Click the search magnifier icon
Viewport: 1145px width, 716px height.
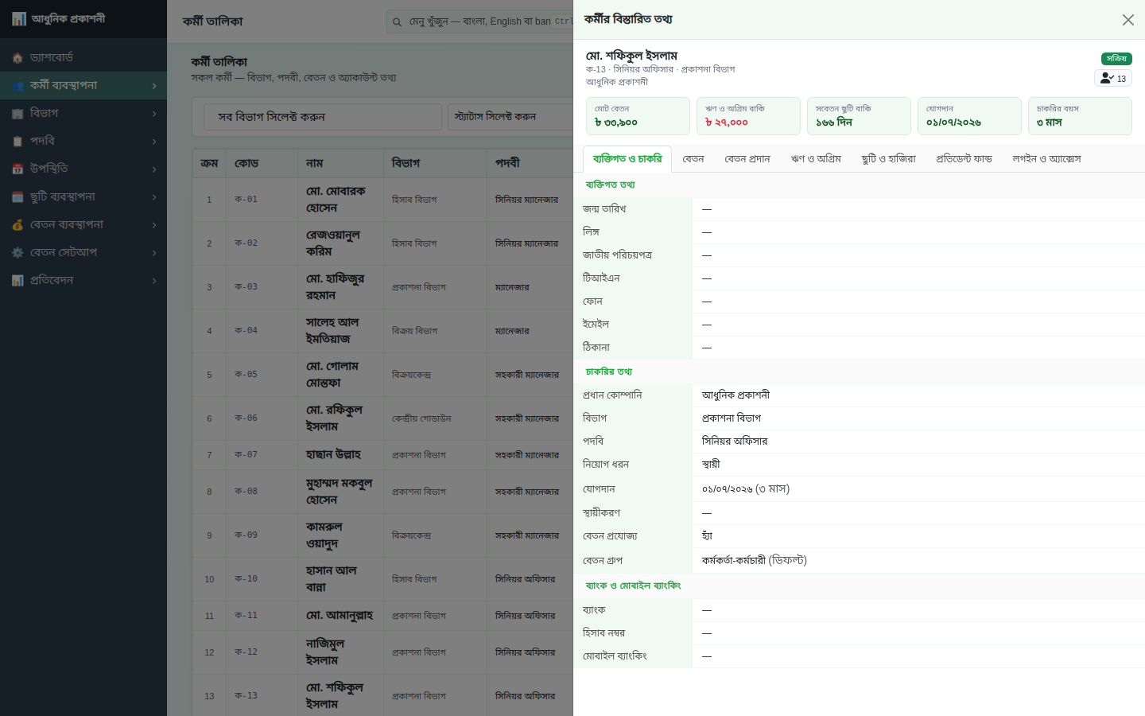tap(397, 22)
